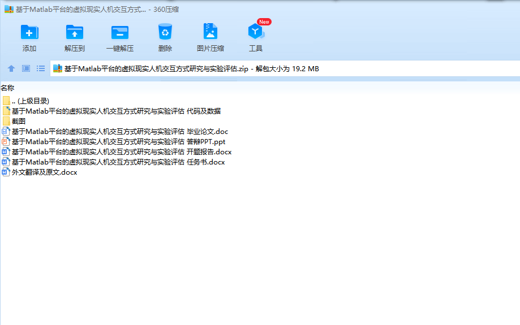
Task: Switch to the thumbnail view icon
Action: pyautogui.click(x=26, y=68)
